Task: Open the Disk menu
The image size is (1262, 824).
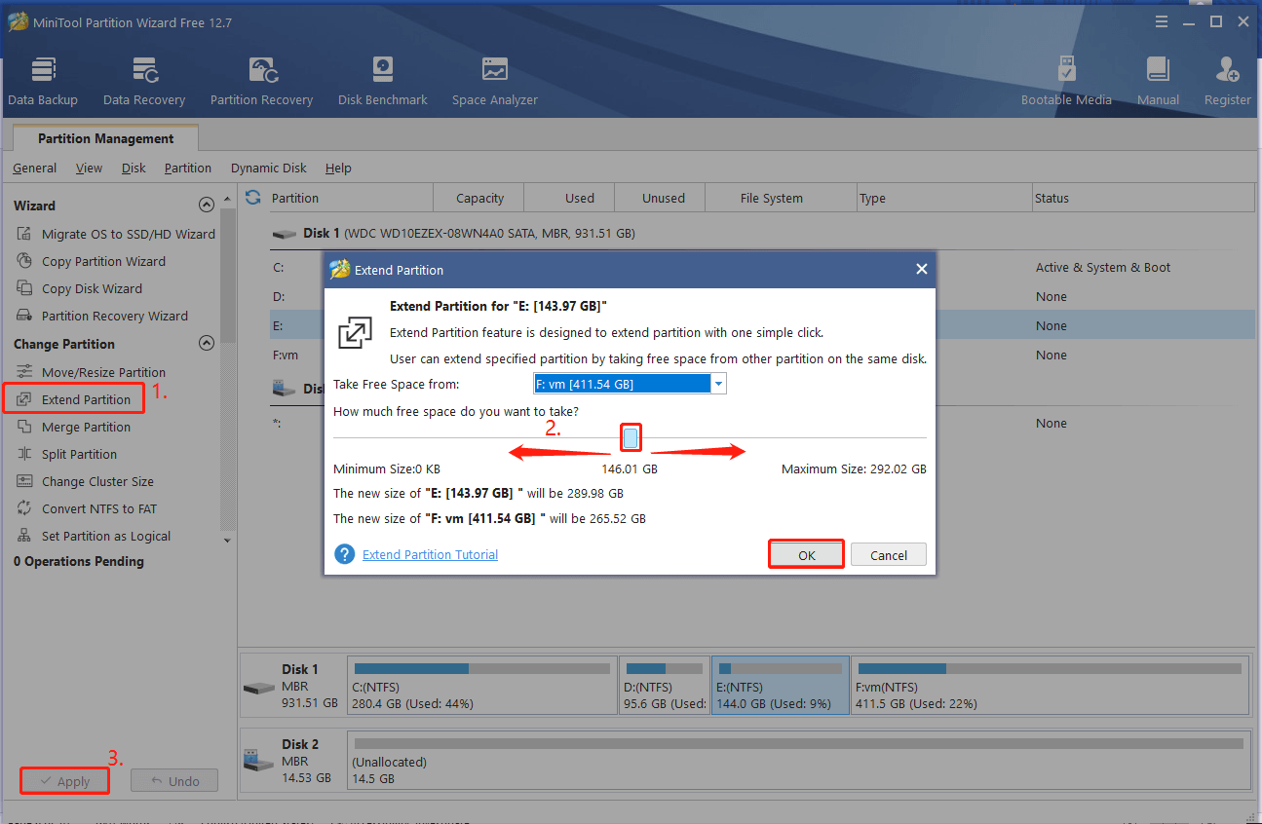Action: tap(134, 168)
